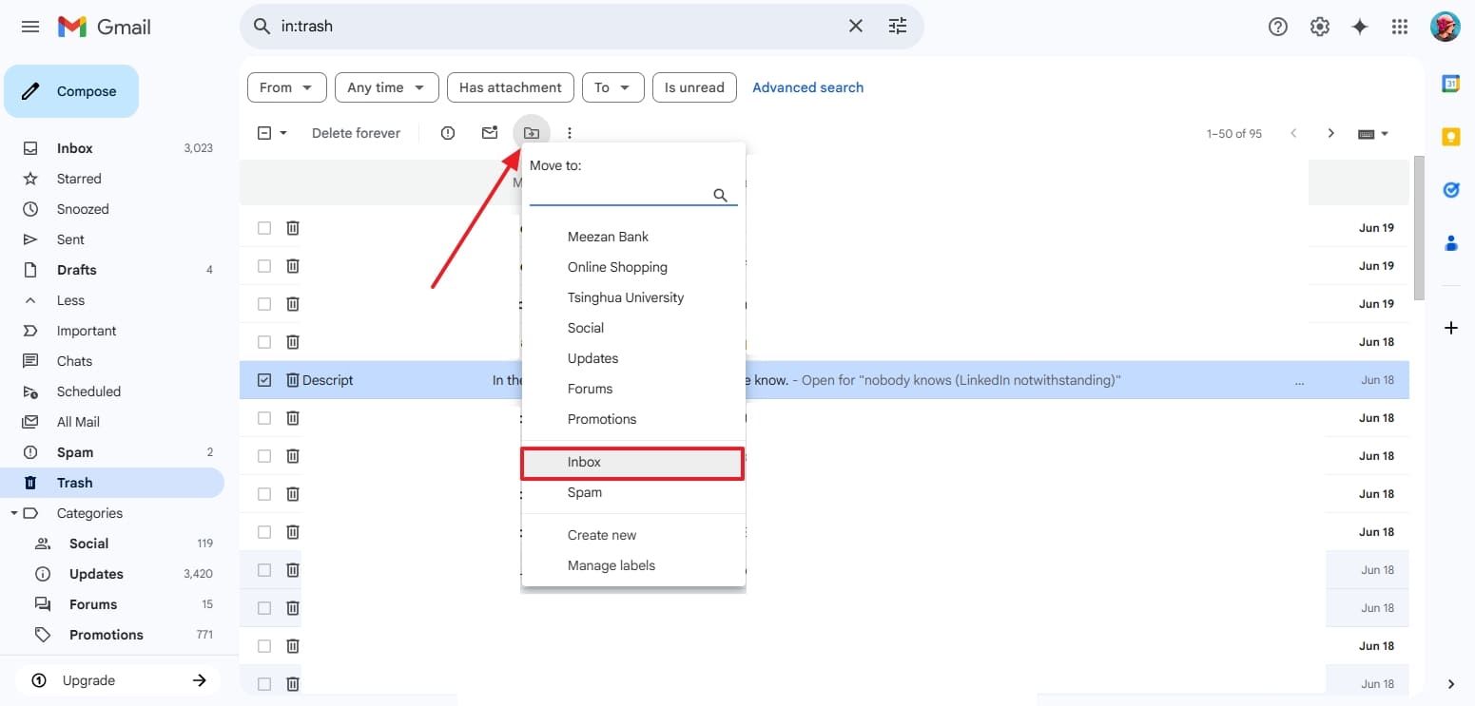Click the Delete forever button

[356, 133]
